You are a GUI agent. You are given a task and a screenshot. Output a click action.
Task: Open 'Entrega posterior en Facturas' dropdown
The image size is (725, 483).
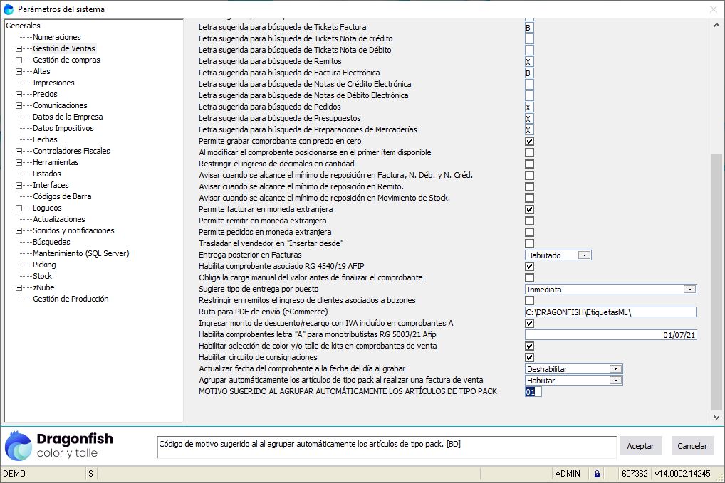584,255
